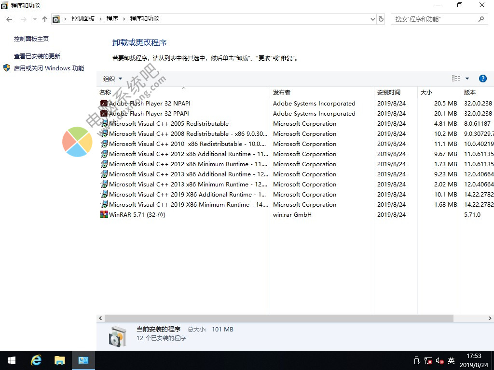This screenshot has width=494, height=370.
Task: Open Internet Explorer from the taskbar
Action: pyautogui.click(x=36, y=360)
